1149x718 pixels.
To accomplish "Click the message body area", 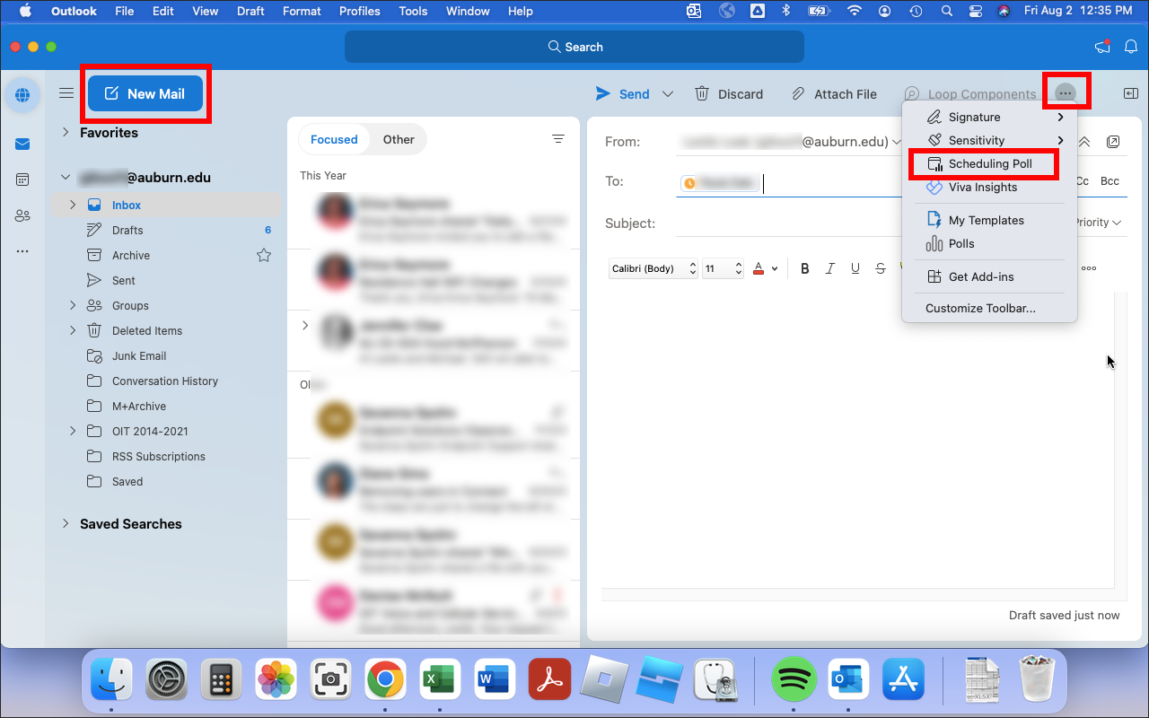I will (x=857, y=440).
